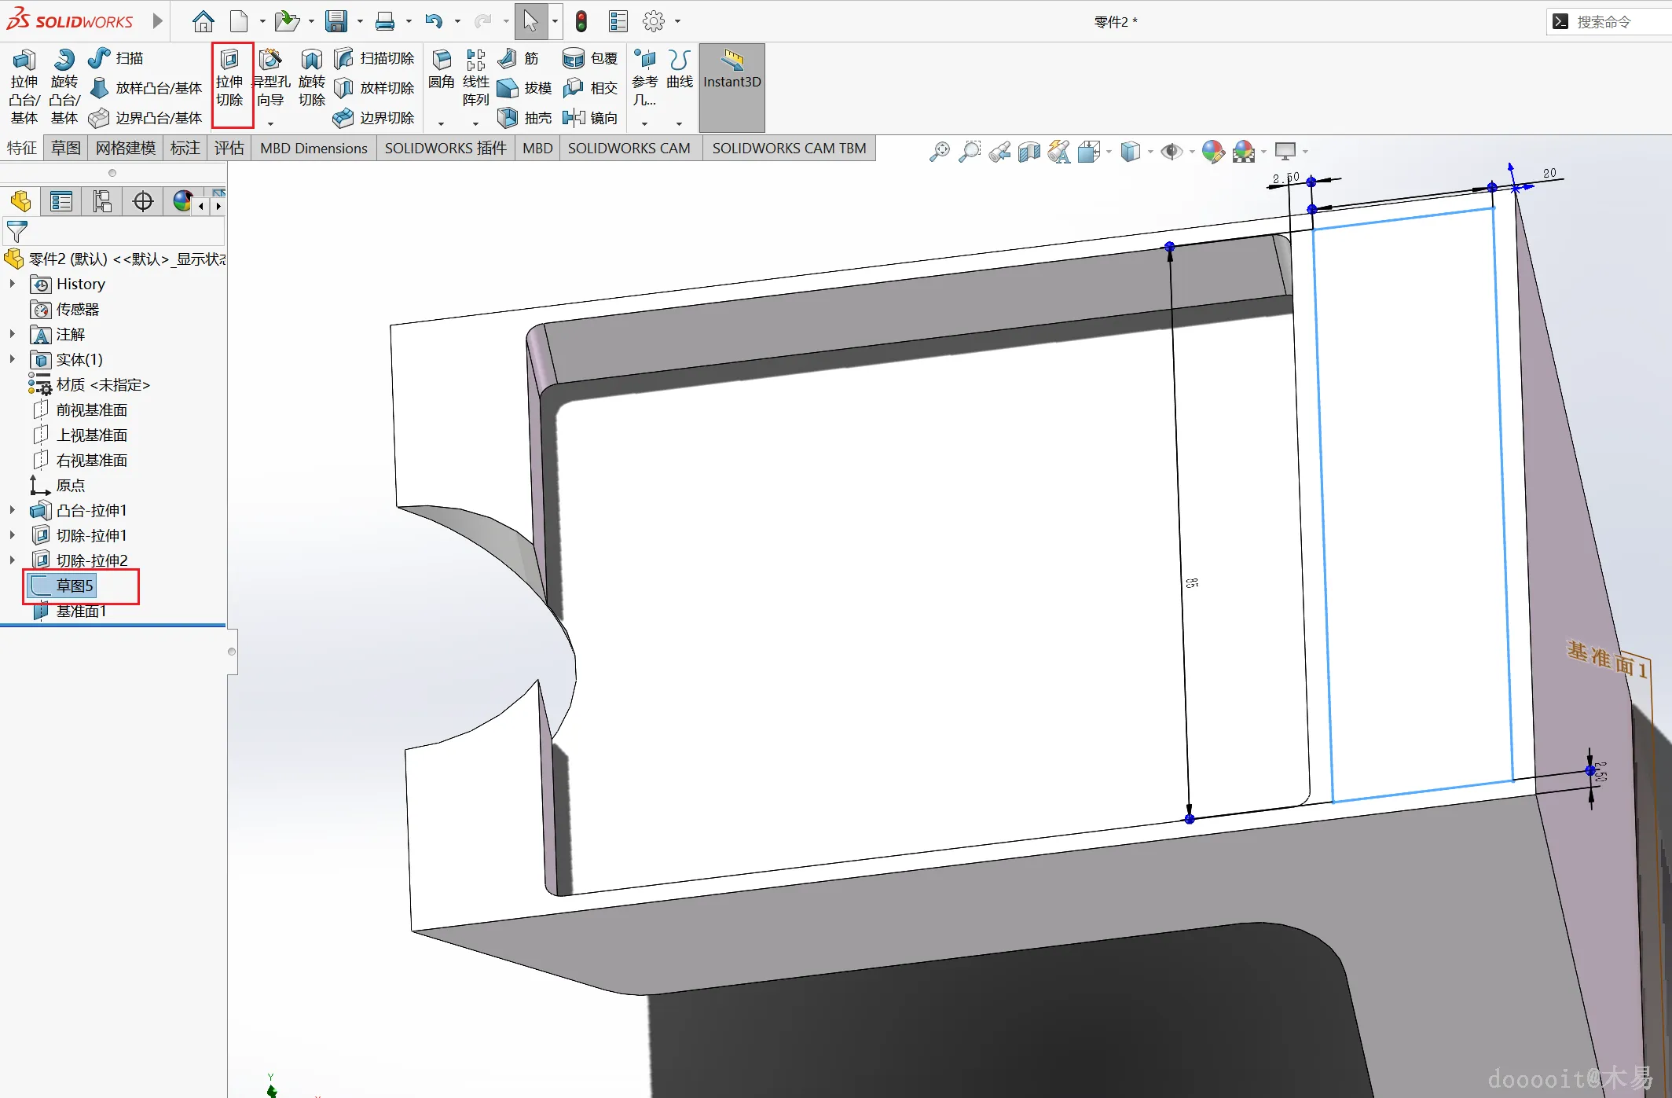Open the Linear Pattern (线性阵列) dropdown arrow

[475, 123]
